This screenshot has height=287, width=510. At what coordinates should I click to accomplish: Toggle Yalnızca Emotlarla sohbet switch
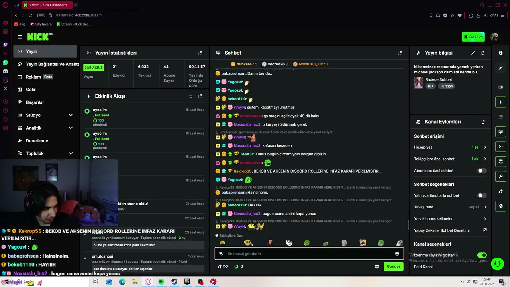coord(482,195)
